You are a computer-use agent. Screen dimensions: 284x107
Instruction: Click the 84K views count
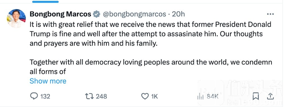213,96
